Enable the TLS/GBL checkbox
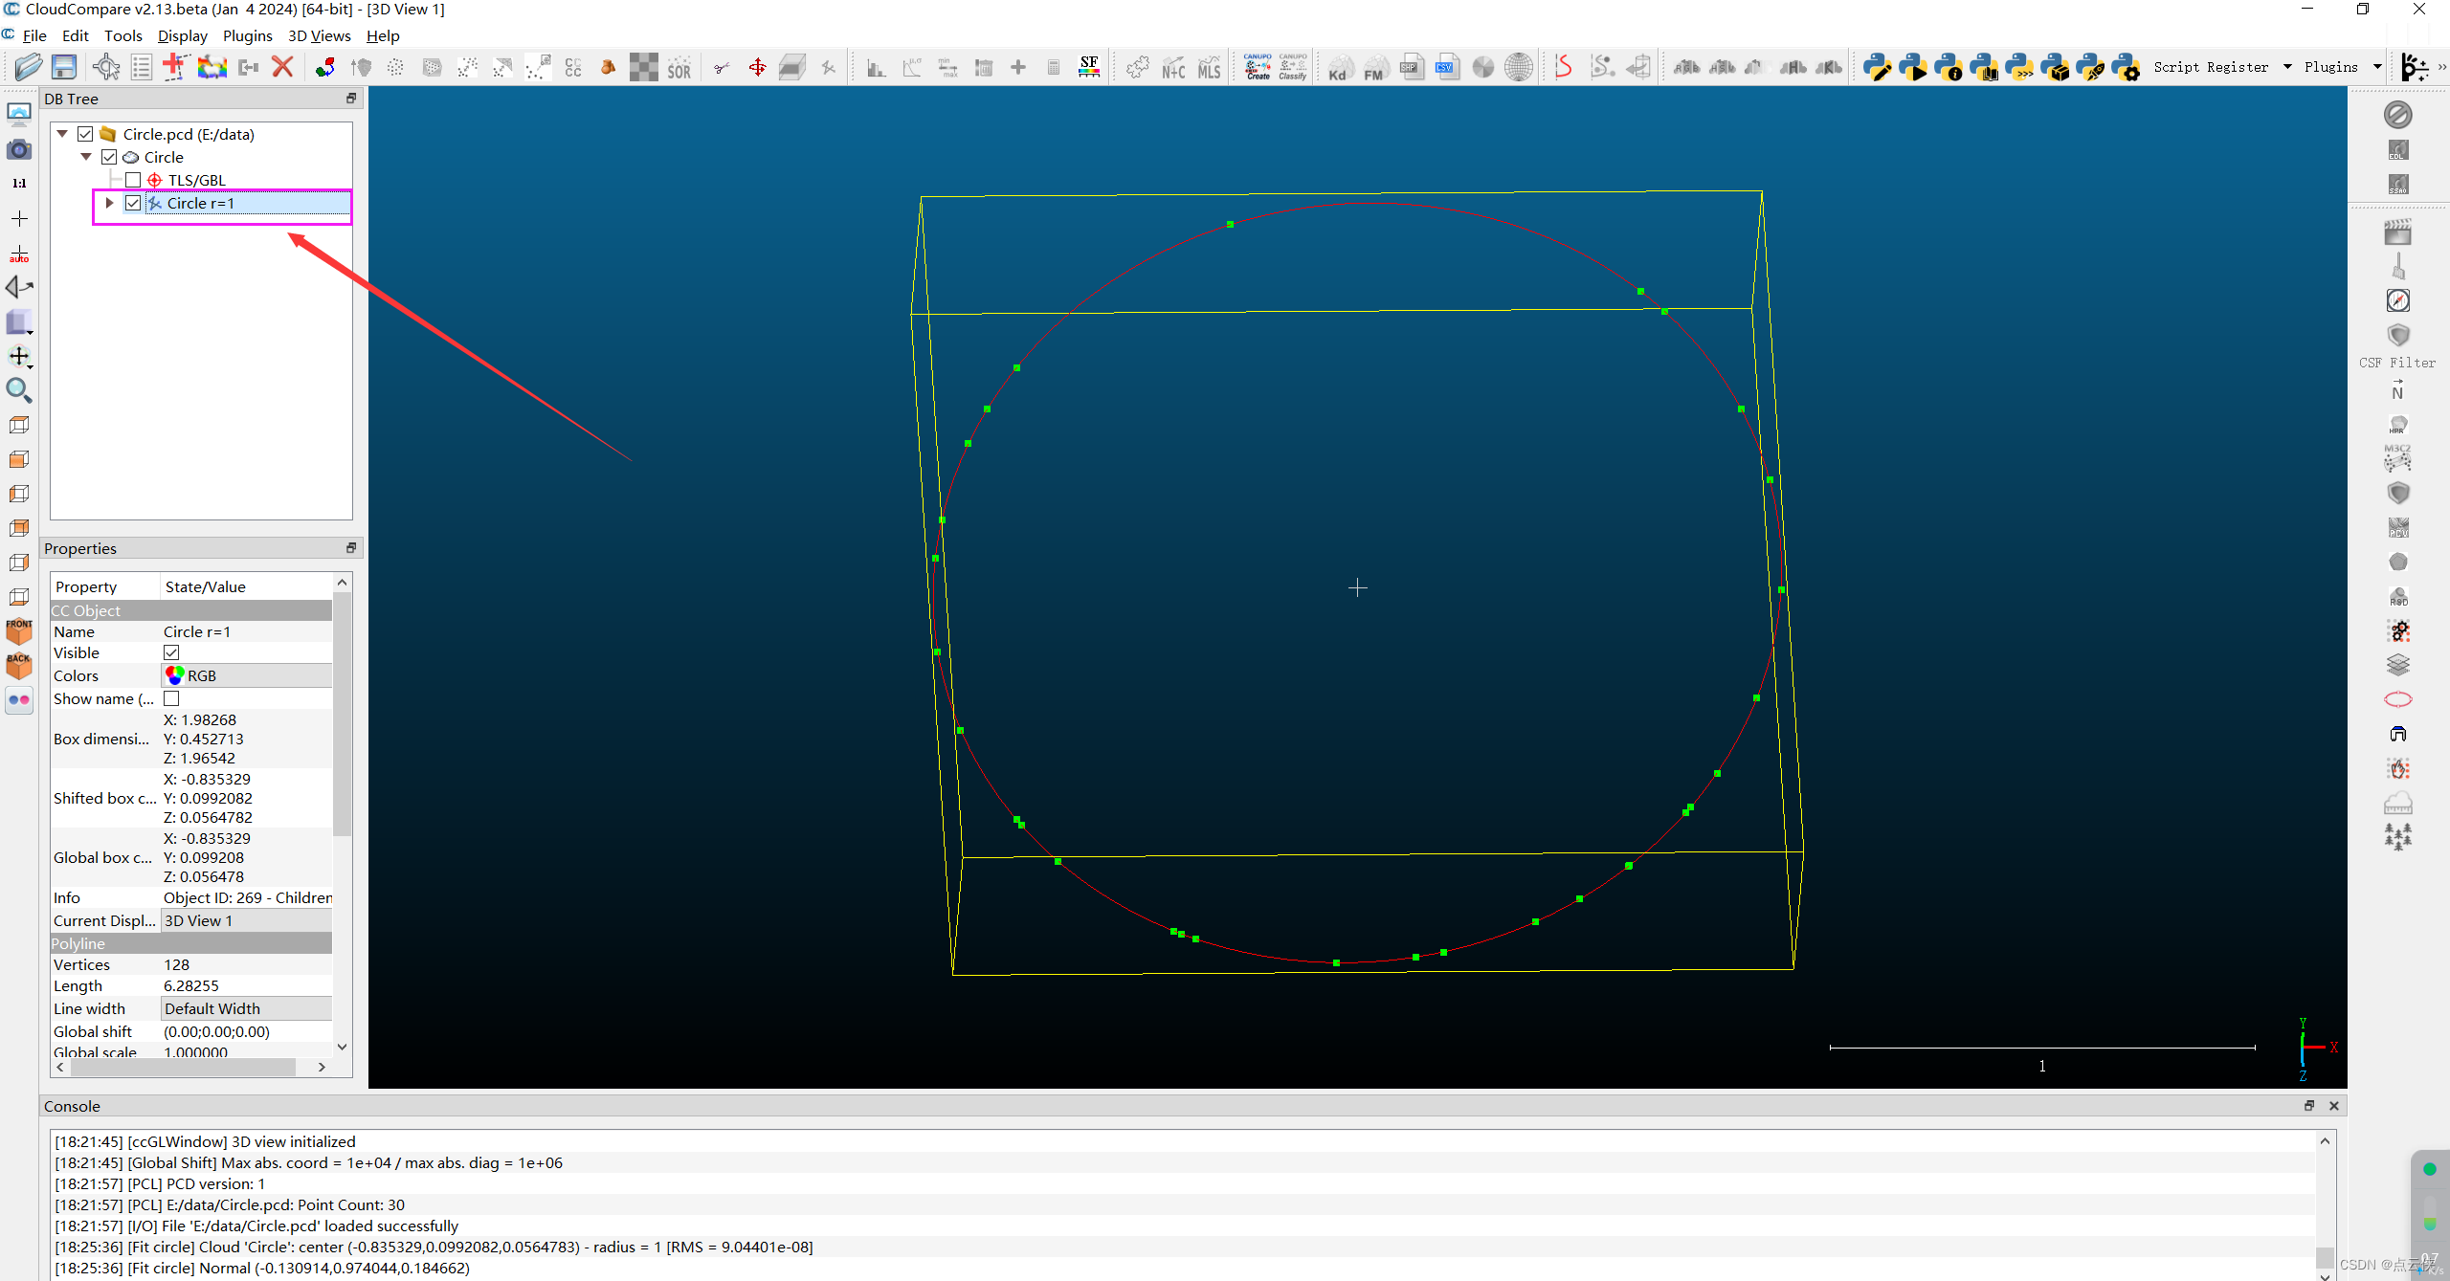Screen dimensions: 2450x1281 pos(133,180)
